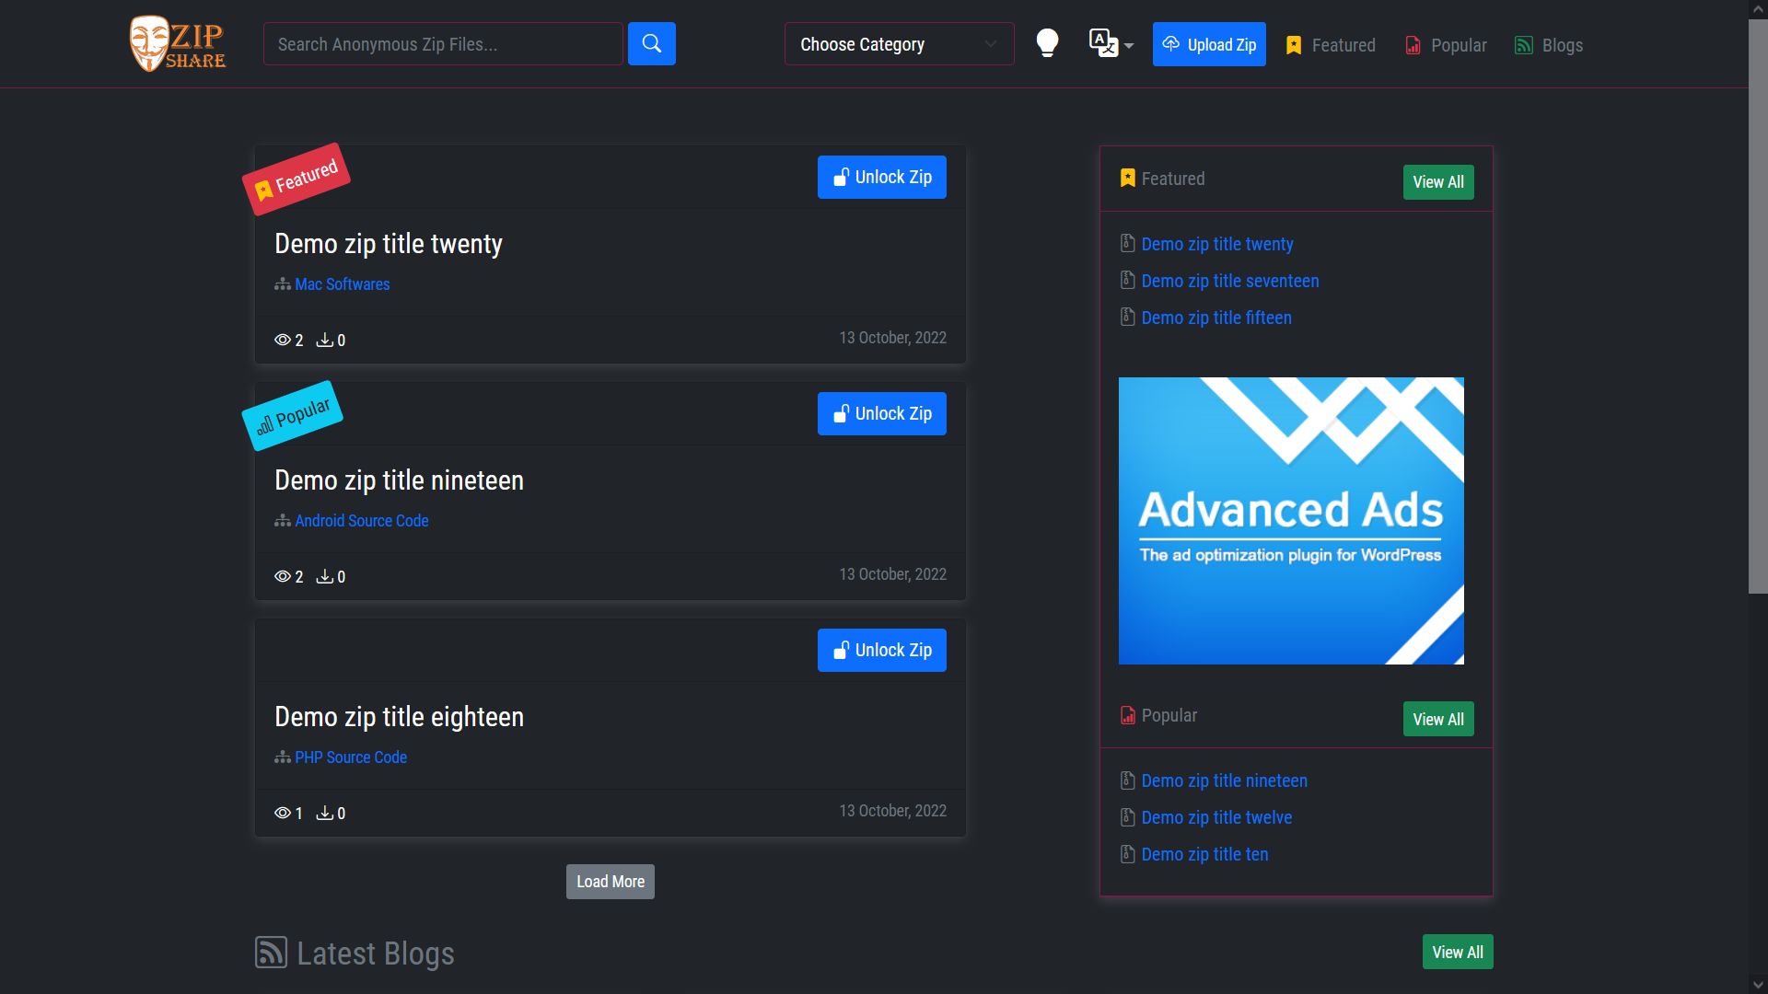Click the Advanced Ads banner
The height and width of the screenshot is (994, 1768).
pyautogui.click(x=1290, y=520)
